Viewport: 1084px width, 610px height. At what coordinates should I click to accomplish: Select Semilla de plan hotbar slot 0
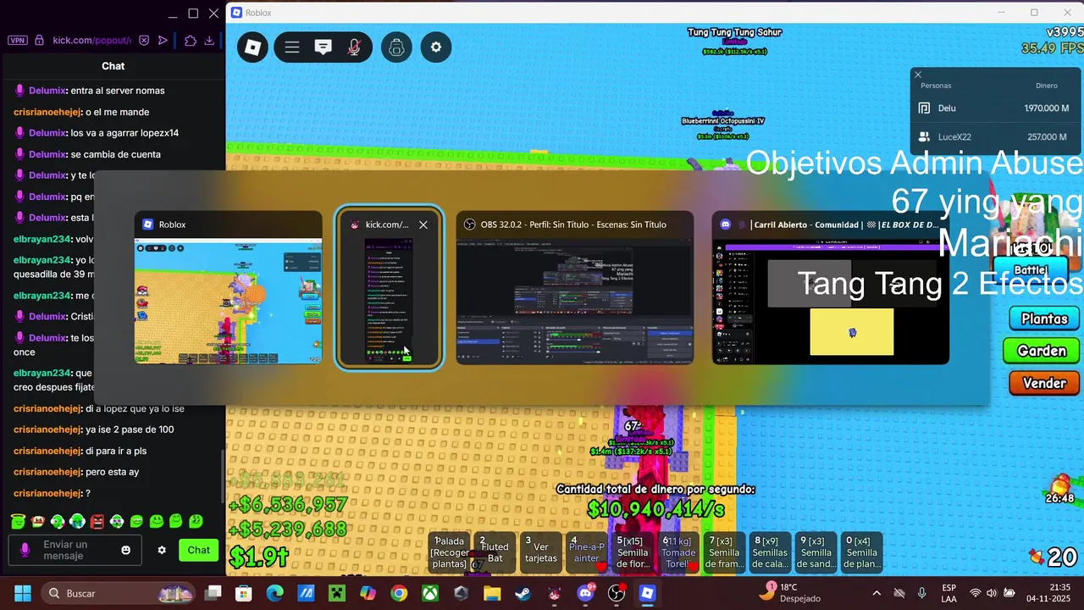[x=862, y=552]
